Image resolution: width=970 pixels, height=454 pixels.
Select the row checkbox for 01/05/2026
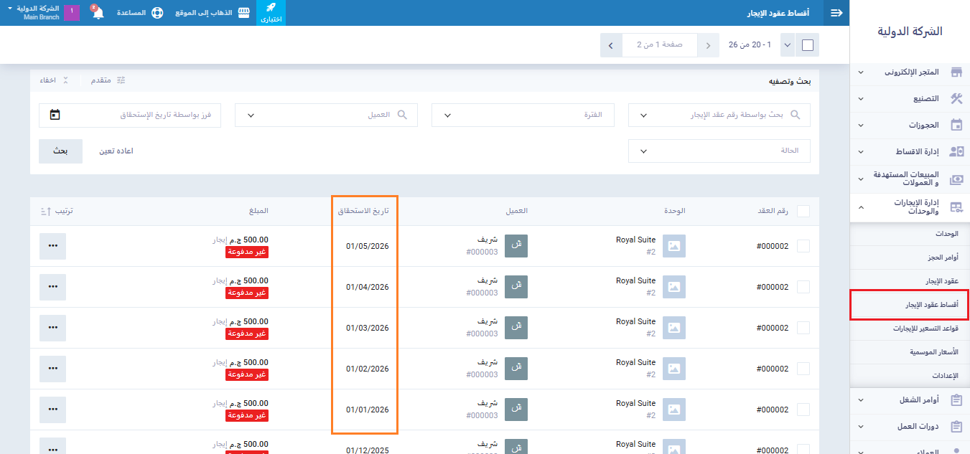point(803,246)
